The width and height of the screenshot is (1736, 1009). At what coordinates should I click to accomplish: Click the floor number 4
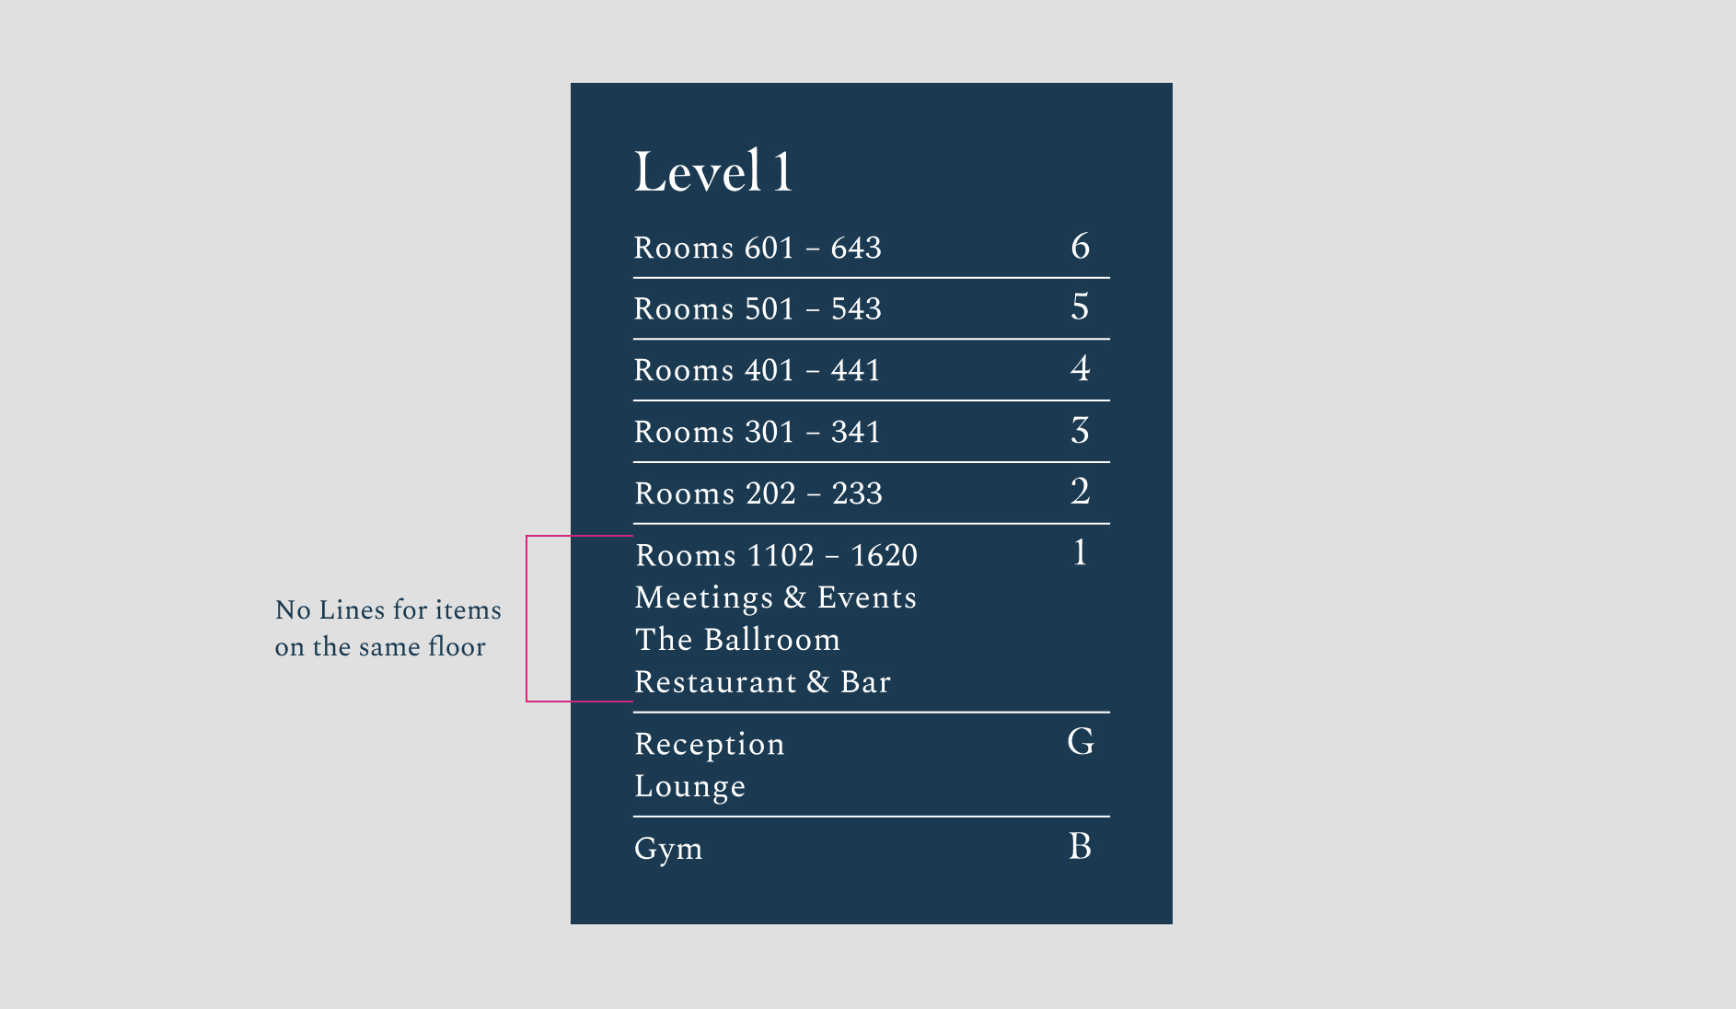[x=1080, y=369]
